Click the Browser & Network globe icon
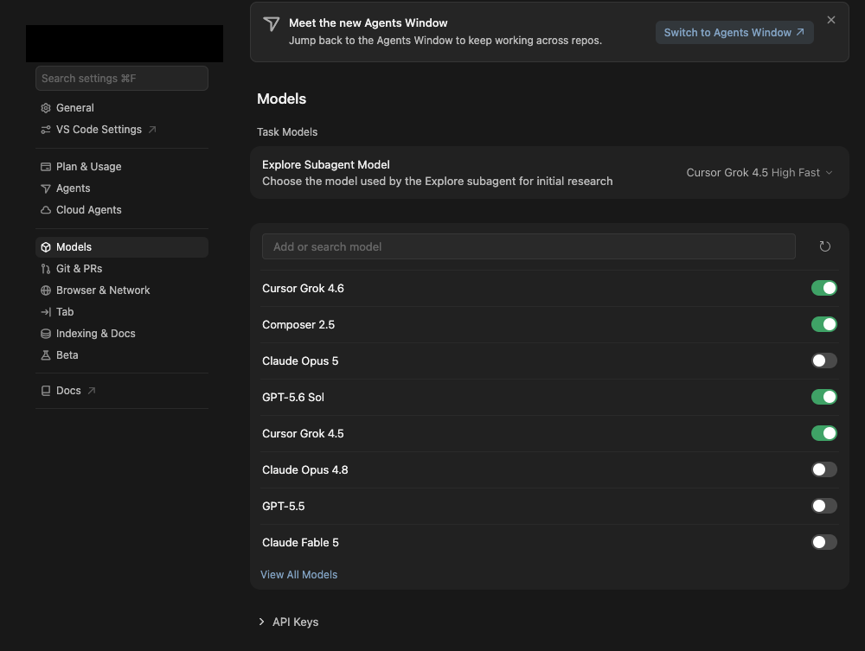Viewport: 865px width, 651px height. tap(46, 290)
